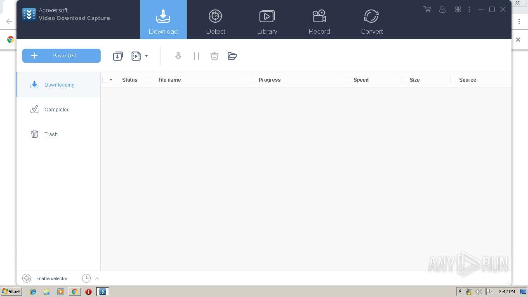Open the Download tab
The height and width of the screenshot is (297, 528).
pyautogui.click(x=163, y=20)
